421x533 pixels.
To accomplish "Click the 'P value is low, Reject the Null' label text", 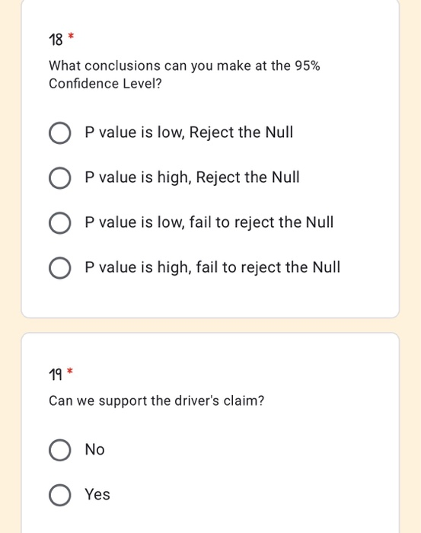I will 189,132.
